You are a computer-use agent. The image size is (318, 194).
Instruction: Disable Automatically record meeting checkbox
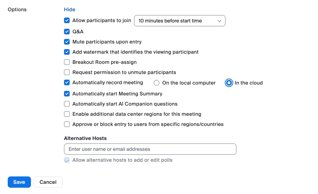(x=67, y=83)
